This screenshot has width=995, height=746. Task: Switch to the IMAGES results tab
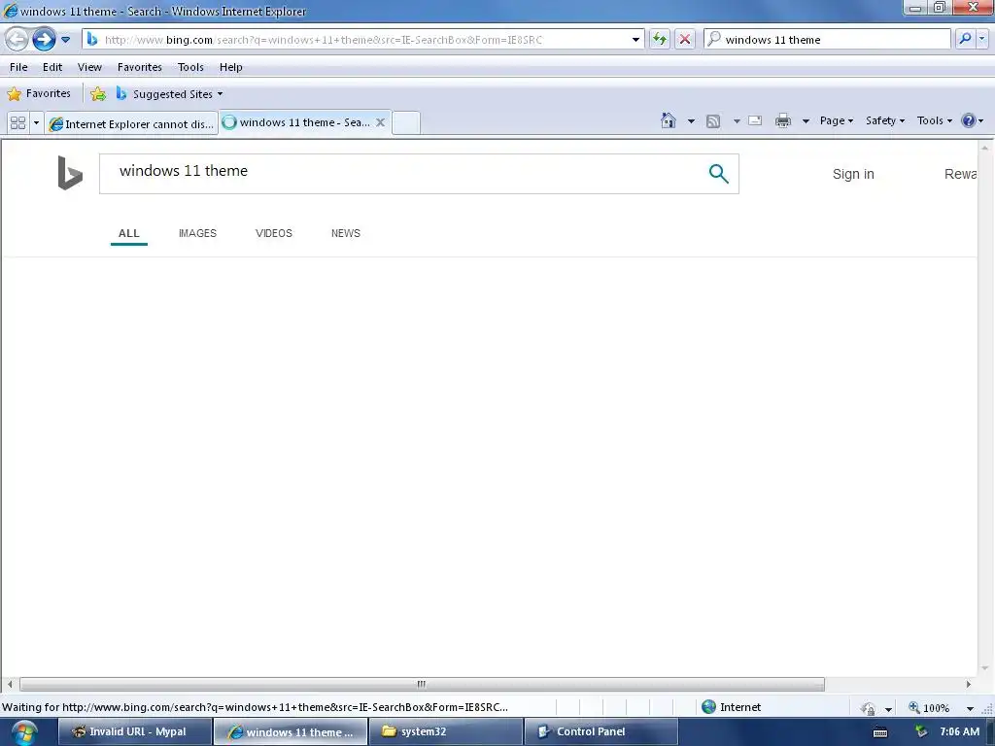197,233
